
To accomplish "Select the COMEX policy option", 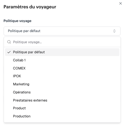I will 62,68.
